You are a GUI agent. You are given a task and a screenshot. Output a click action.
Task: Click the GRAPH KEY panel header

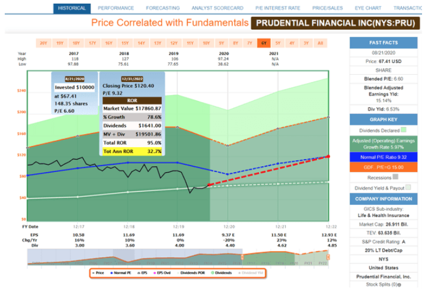pyautogui.click(x=384, y=119)
